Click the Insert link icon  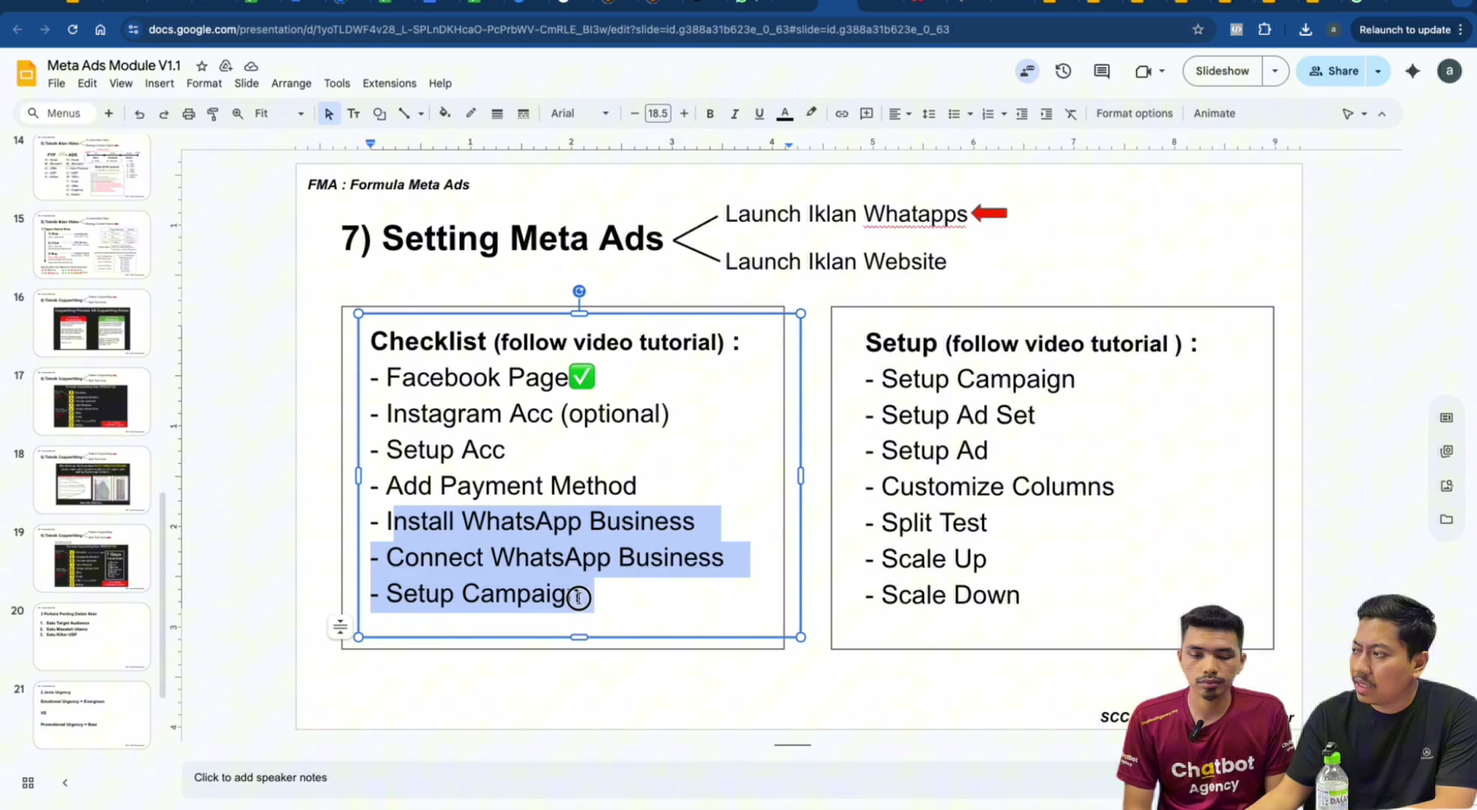point(841,114)
